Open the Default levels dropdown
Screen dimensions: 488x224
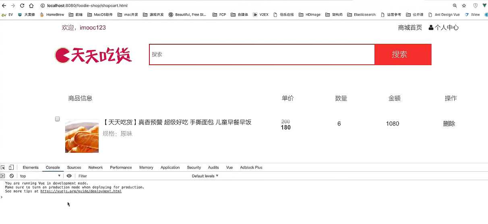coord(205,176)
